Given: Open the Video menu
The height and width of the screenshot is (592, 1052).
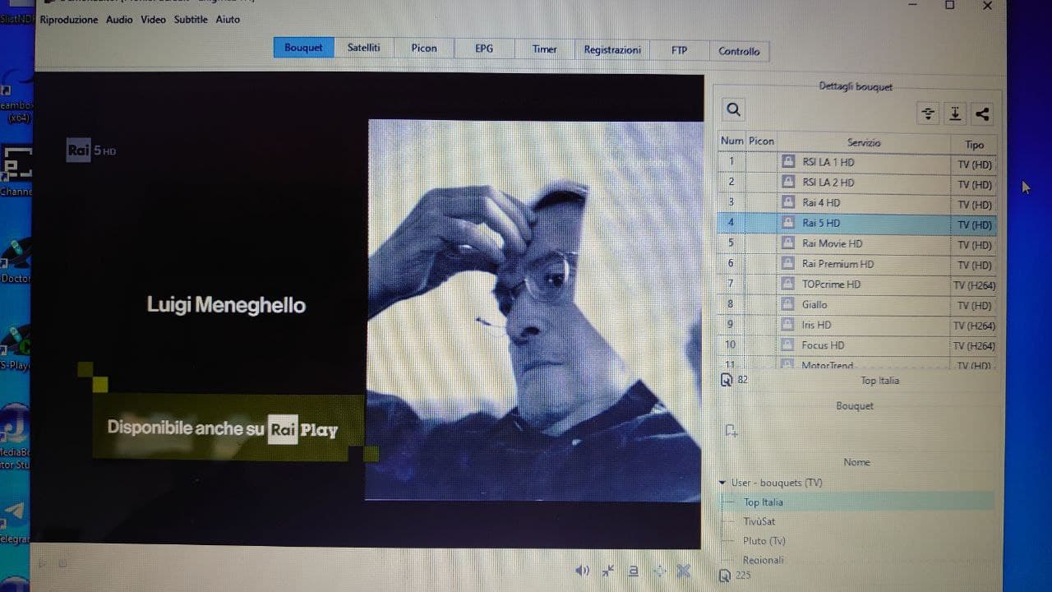Looking at the screenshot, I should pos(153,20).
